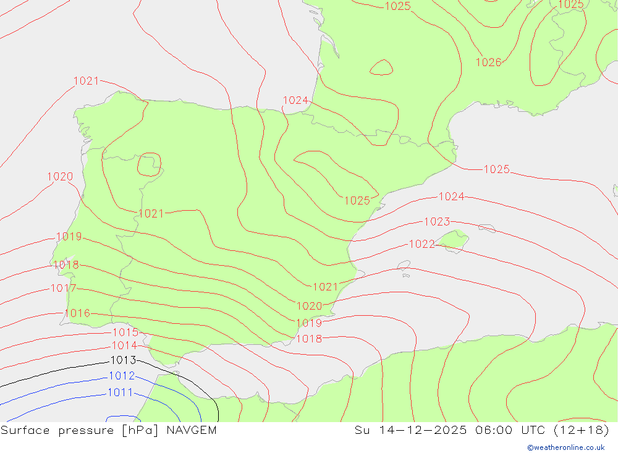Select the '(12+18)' forecast offset text
Screen dimensions: 618x453
pyautogui.click(x=582, y=430)
